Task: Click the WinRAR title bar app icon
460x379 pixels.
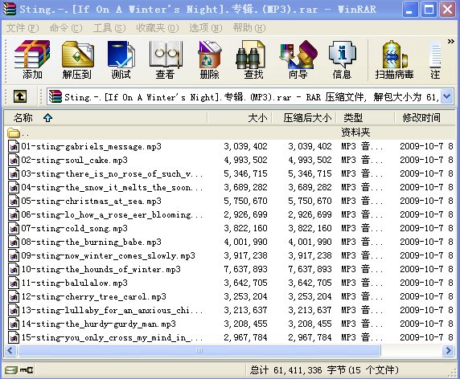Action: click(10, 9)
